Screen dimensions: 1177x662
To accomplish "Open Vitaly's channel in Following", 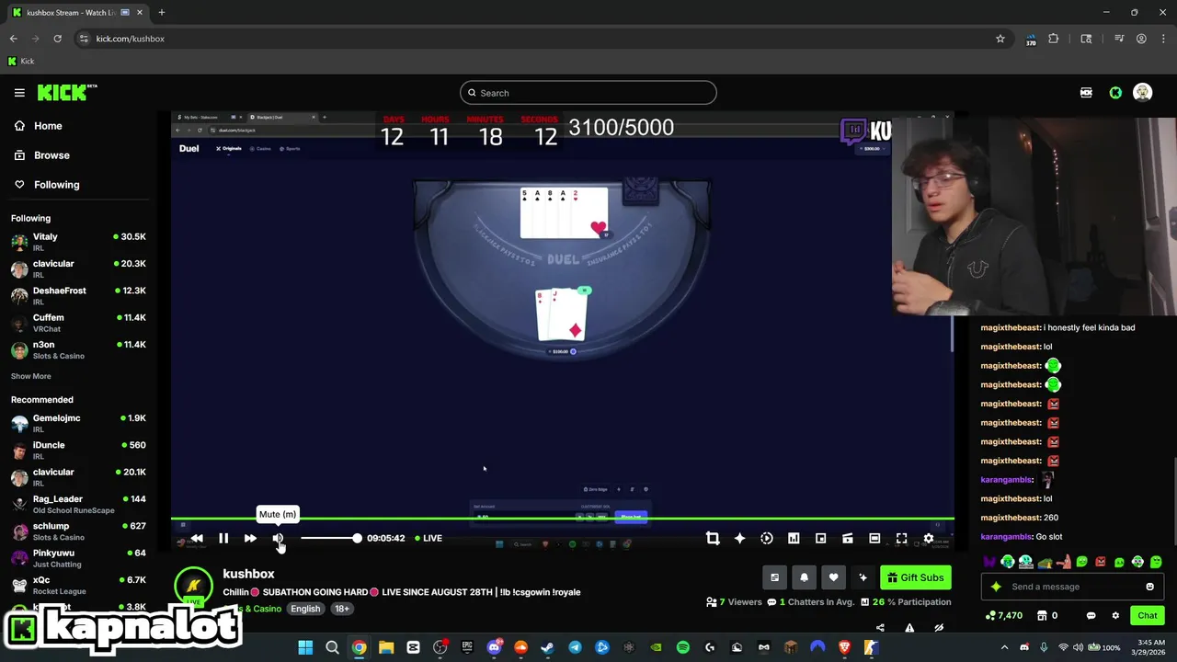I will [x=78, y=242].
